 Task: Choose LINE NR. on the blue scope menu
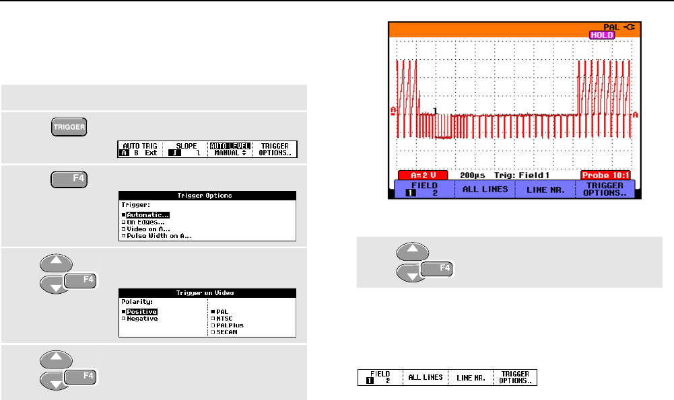click(x=545, y=190)
